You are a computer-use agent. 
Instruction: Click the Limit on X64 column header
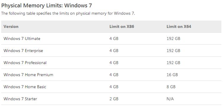click(x=179, y=26)
